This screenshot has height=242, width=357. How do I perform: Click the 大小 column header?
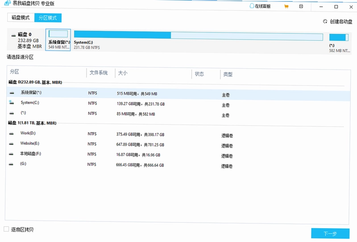pos(123,73)
